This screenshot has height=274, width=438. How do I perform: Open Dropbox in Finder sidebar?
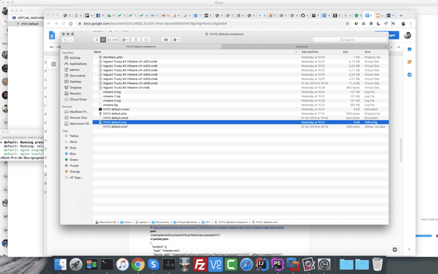73,87
